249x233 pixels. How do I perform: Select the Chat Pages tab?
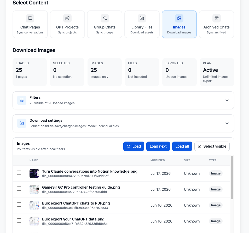pos(30,24)
